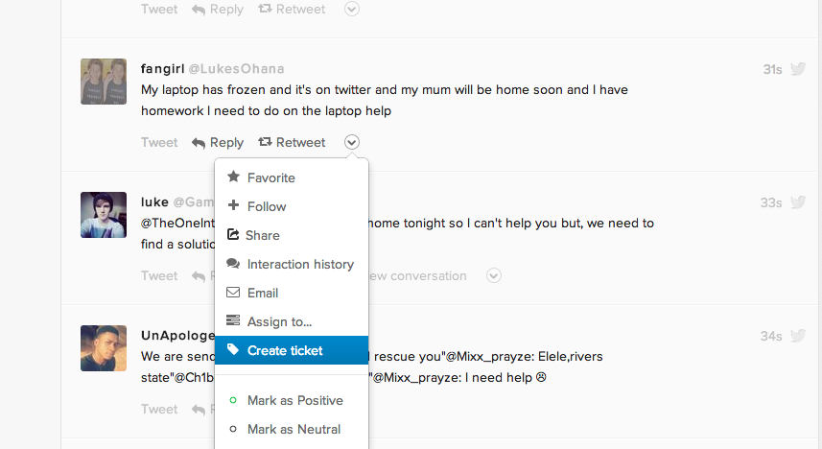Click the Share icon in dropdown menu

point(233,235)
